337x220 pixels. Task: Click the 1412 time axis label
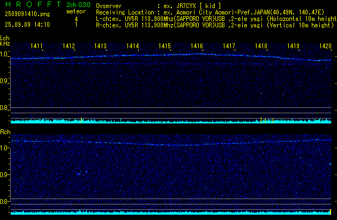coord(69,46)
